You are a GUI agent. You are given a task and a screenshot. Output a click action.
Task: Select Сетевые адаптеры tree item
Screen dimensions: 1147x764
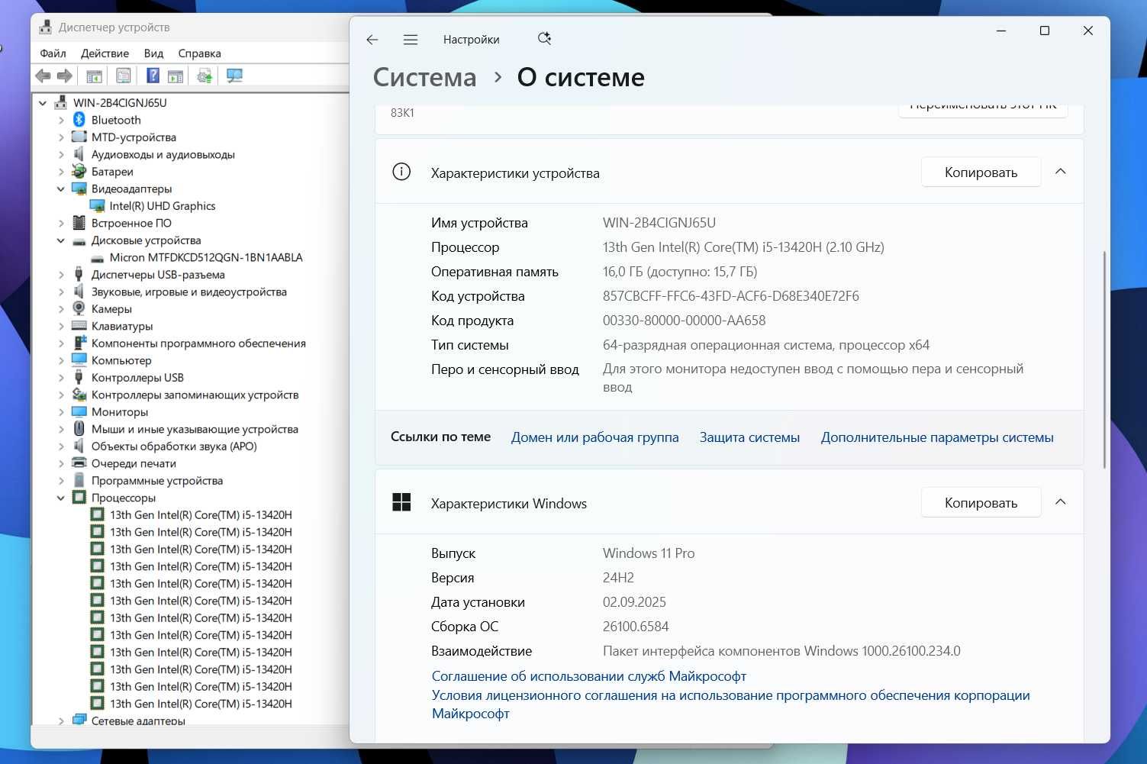(137, 720)
